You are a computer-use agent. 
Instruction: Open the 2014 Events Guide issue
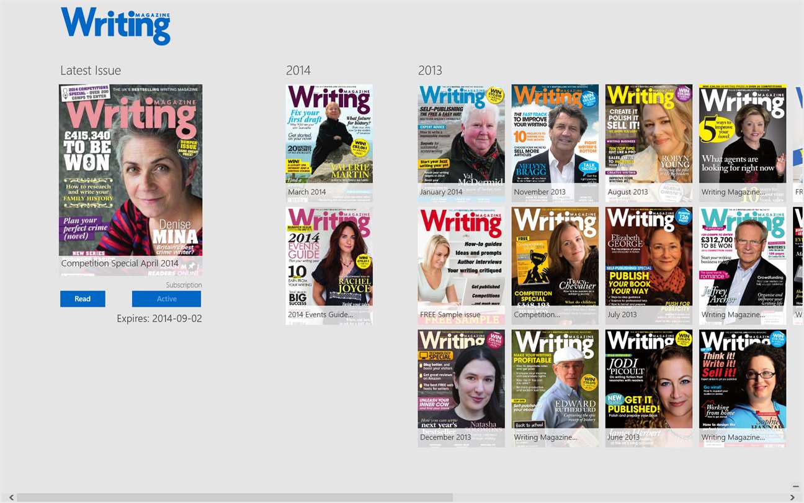pyautogui.click(x=329, y=266)
